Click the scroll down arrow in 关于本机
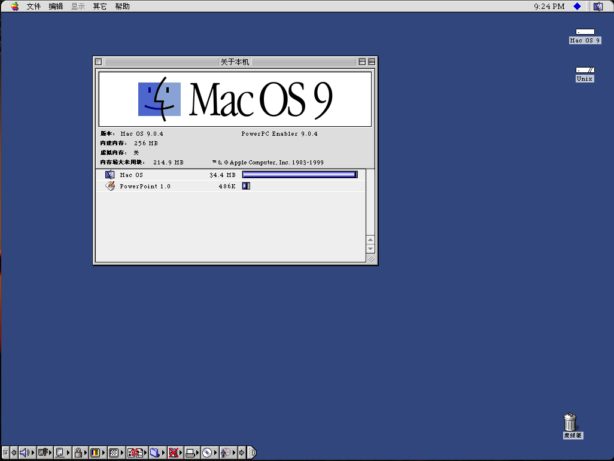The height and width of the screenshot is (461, 614). coord(370,249)
